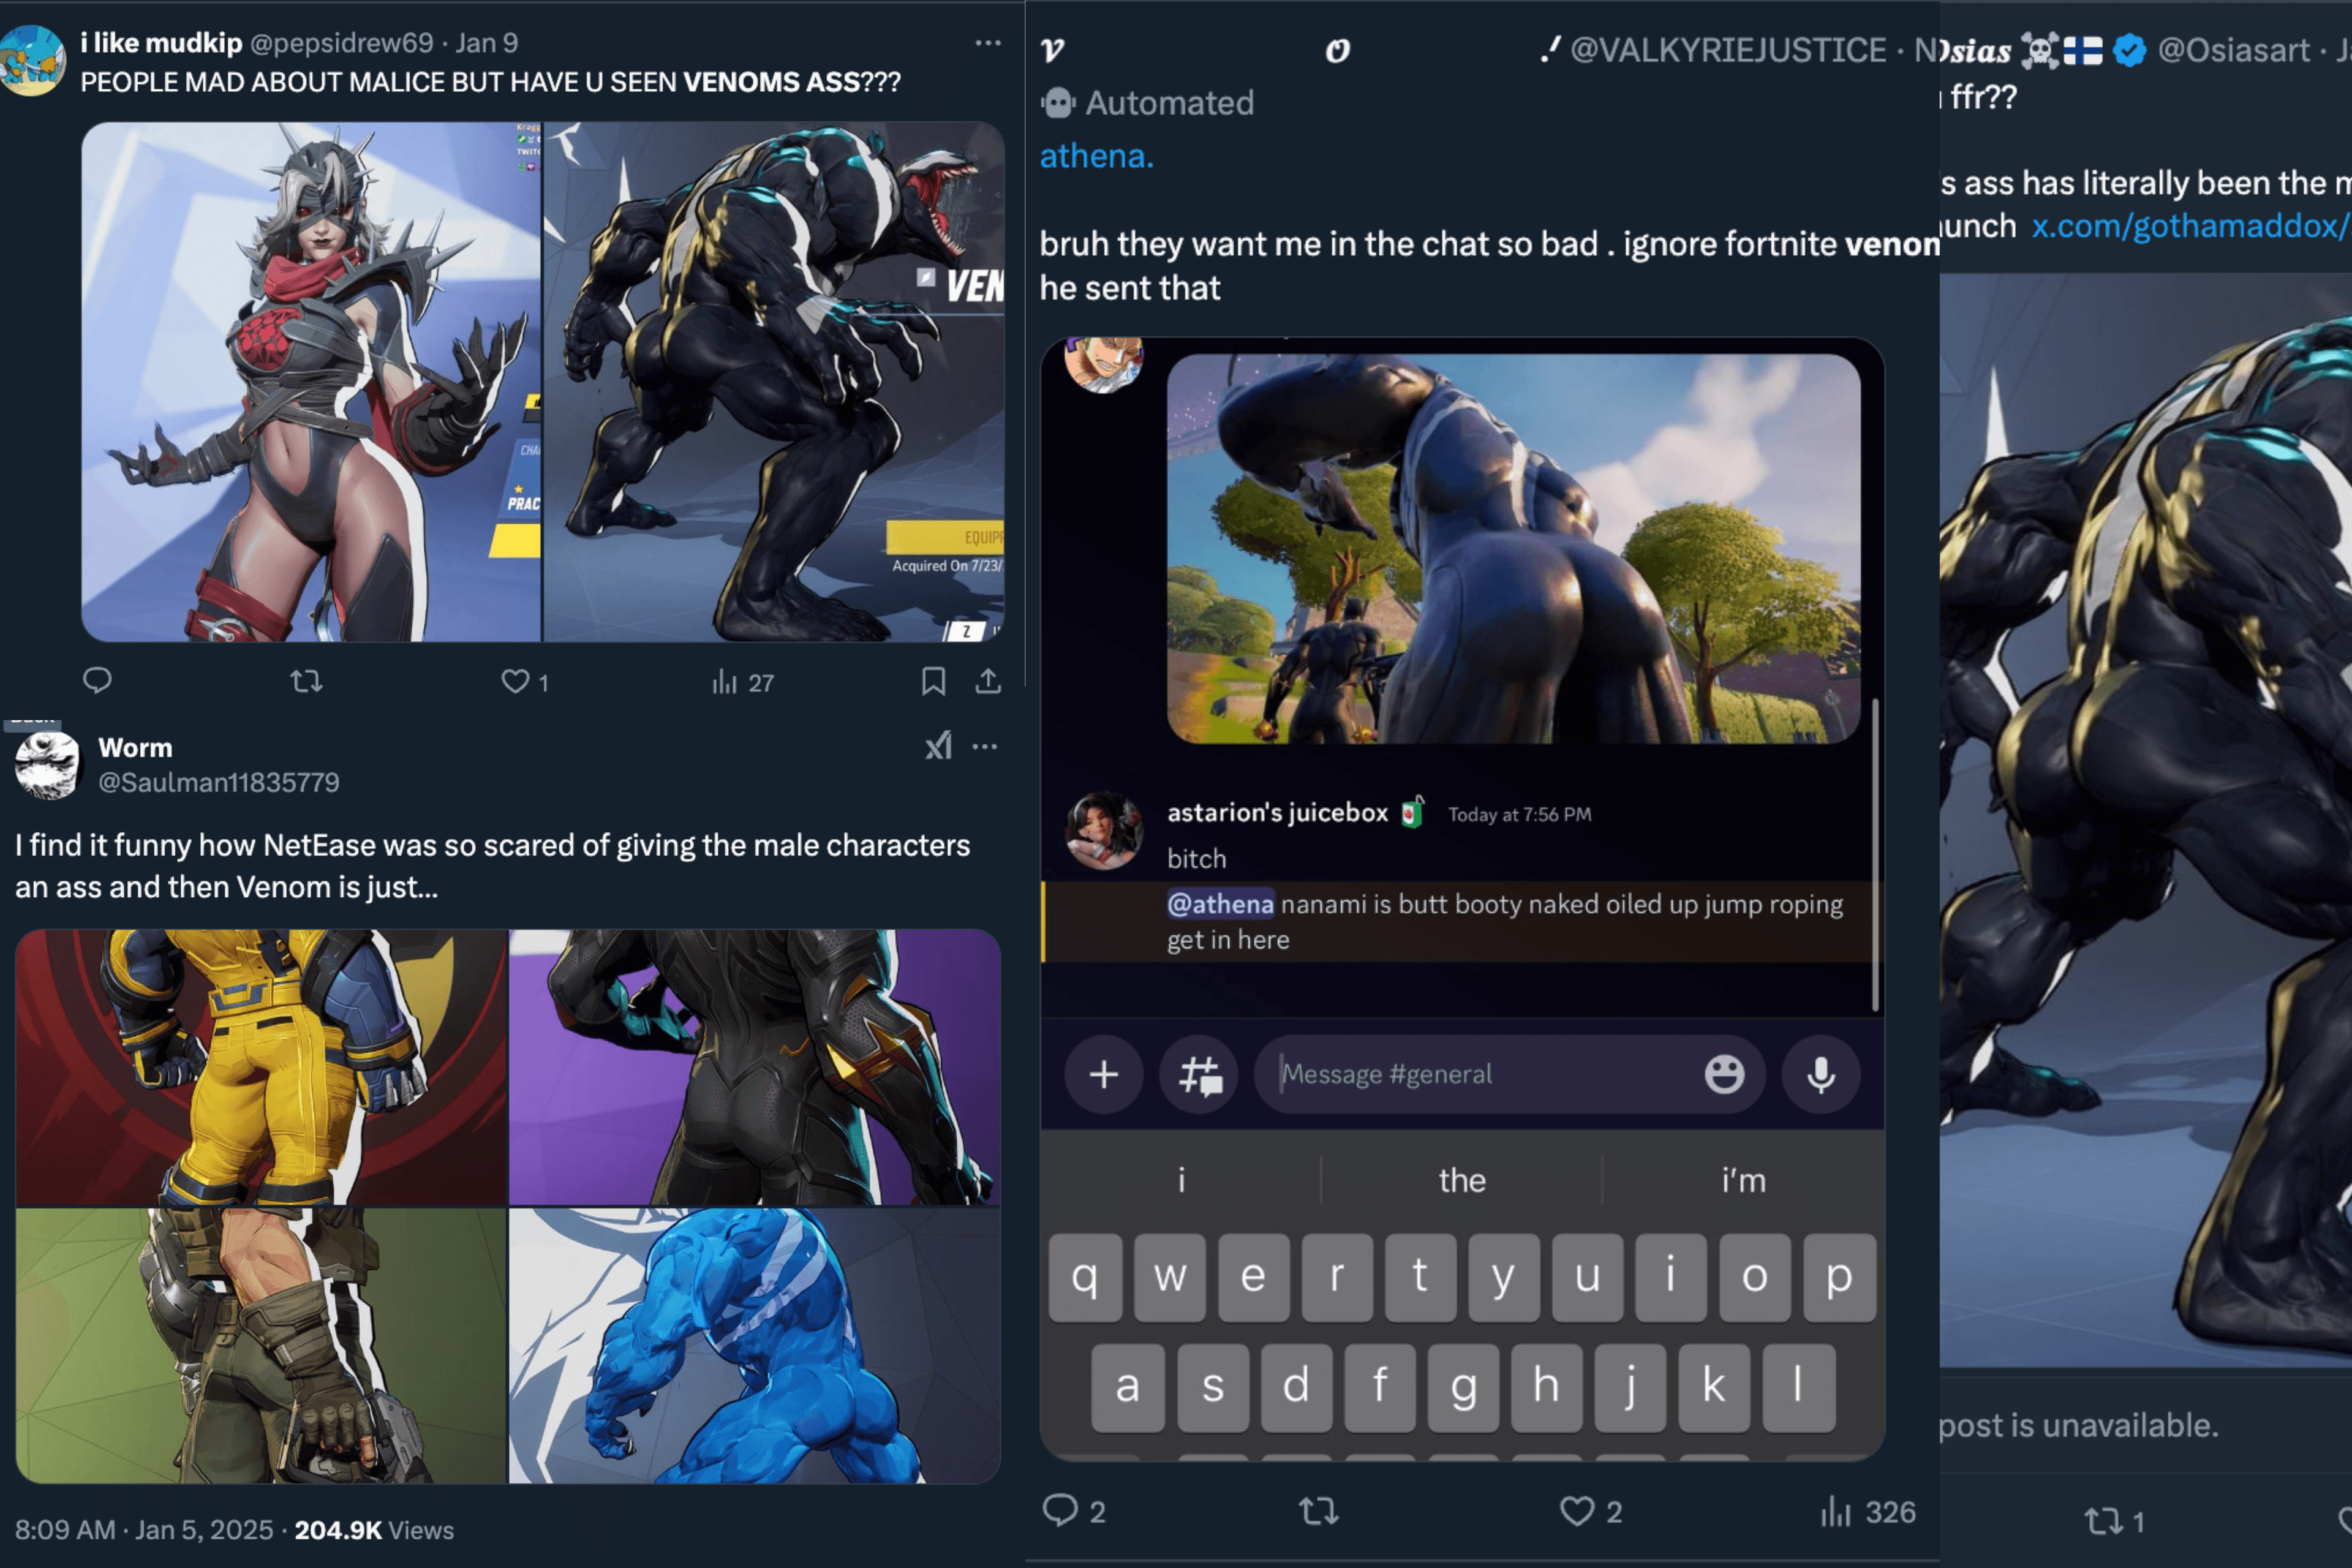Click the 204.9K Views count
The width and height of the screenshot is (2352, 1568).
[x=374, y=1530]
